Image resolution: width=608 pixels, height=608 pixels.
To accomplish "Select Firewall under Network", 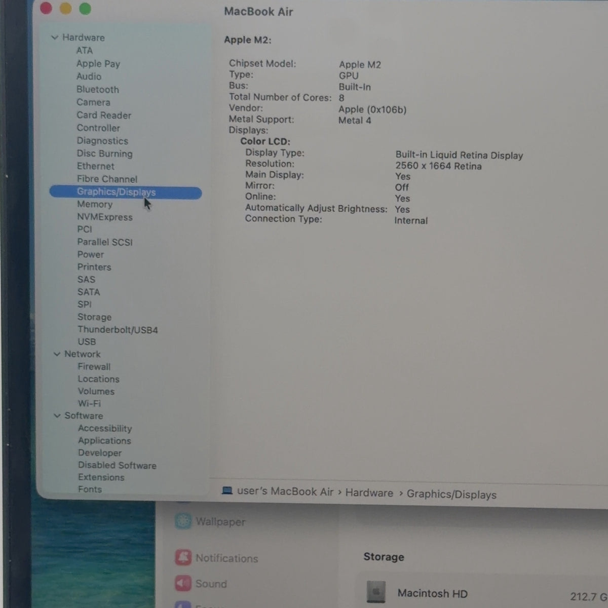I will pos(94,367).
